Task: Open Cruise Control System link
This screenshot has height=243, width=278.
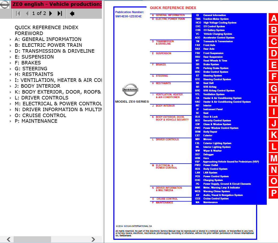Action: 216,199
